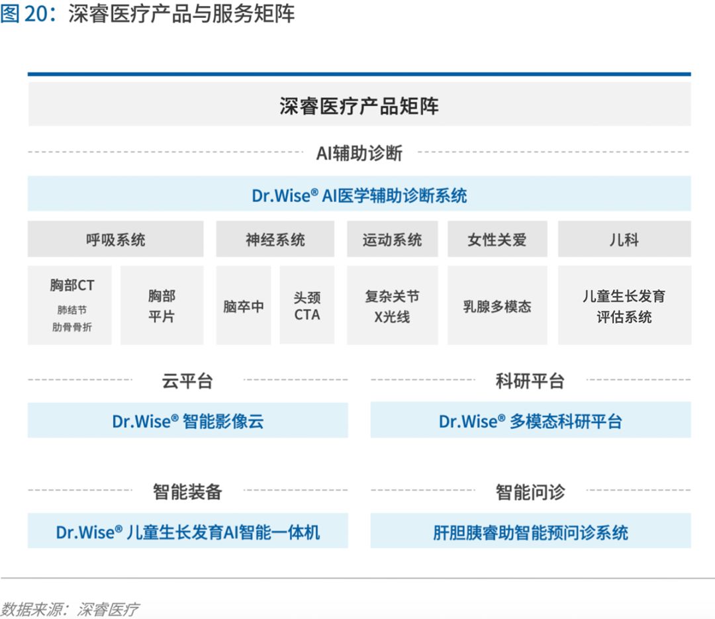Screen dimensions: 715x619
Task: Click the AI辅助诊断 section heading
Action: (x=359, y=153)
